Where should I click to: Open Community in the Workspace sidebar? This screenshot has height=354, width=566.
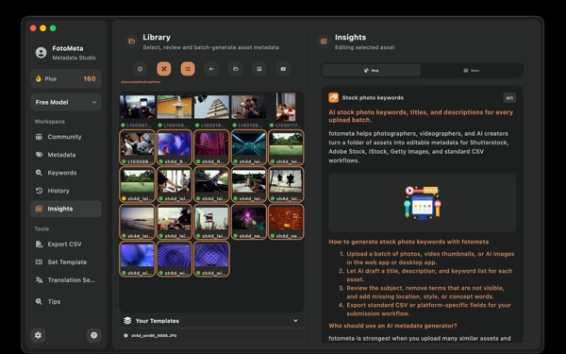[66, 137]
